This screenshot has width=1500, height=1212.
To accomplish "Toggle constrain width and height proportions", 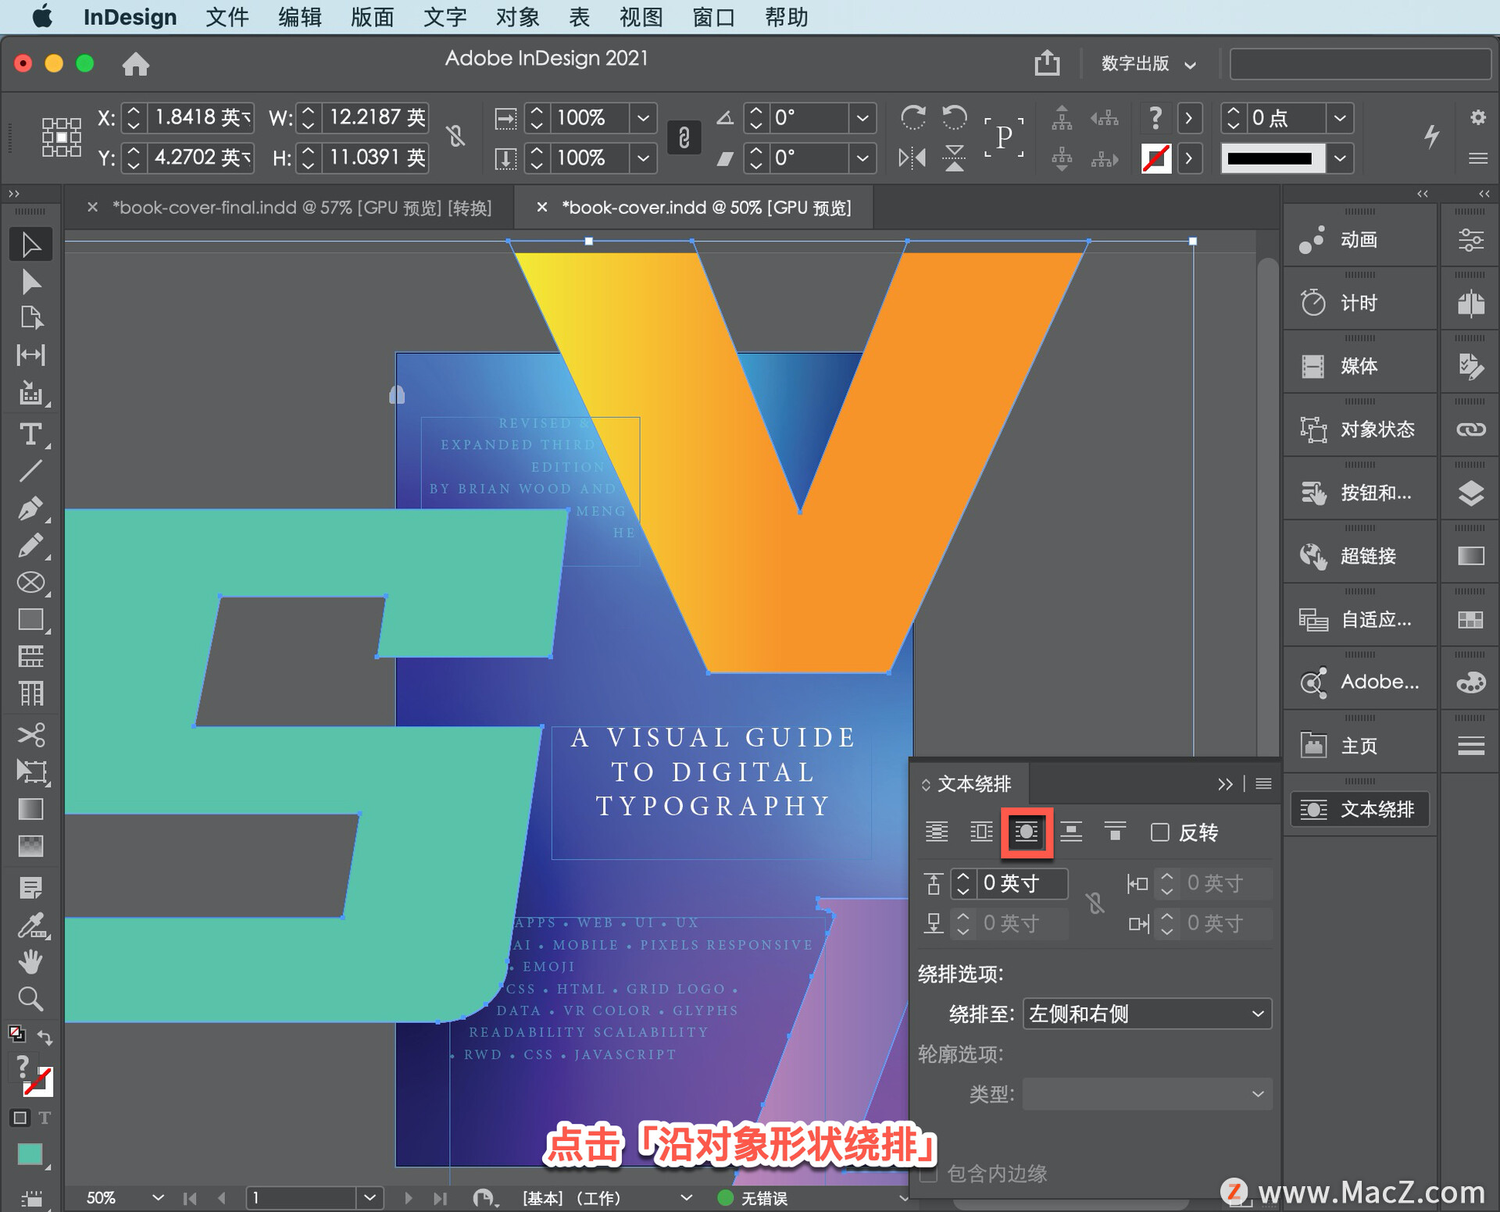I will tap(456, 137).
